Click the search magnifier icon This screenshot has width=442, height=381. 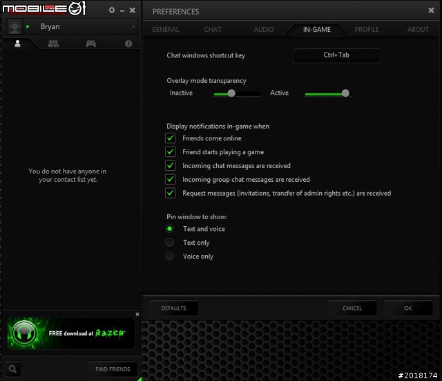pyautogui.click(x=12, y=369)
